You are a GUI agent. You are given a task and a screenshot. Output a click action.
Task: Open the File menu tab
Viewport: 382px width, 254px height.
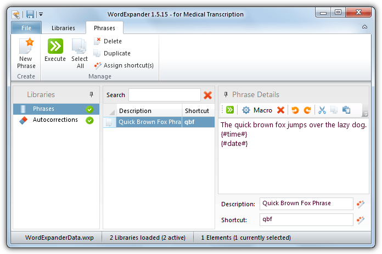[26, 28]
